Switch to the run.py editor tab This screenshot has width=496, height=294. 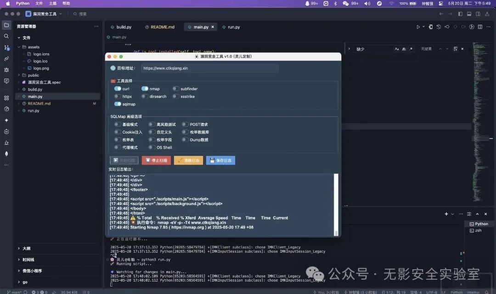[231, 27]
